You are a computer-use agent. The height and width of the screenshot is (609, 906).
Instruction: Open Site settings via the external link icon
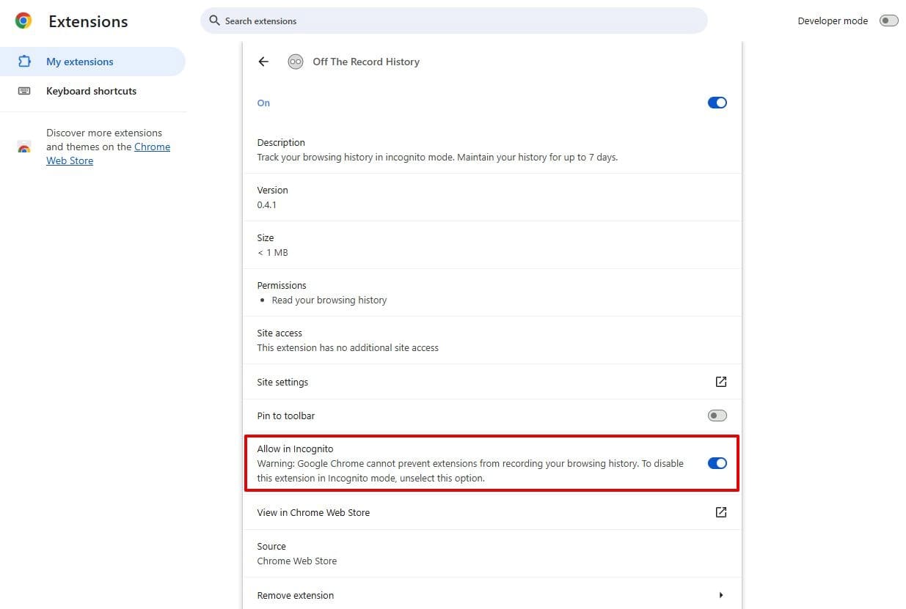(x=720, y=381)
